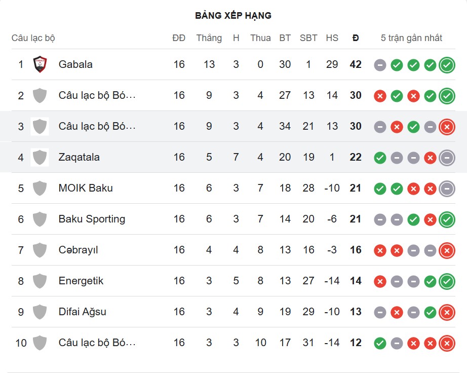The width and height of the screenshot is (467, 373).
Task: Click MOIK Baku's leftmost green win icon
Action: coord(380,189)
